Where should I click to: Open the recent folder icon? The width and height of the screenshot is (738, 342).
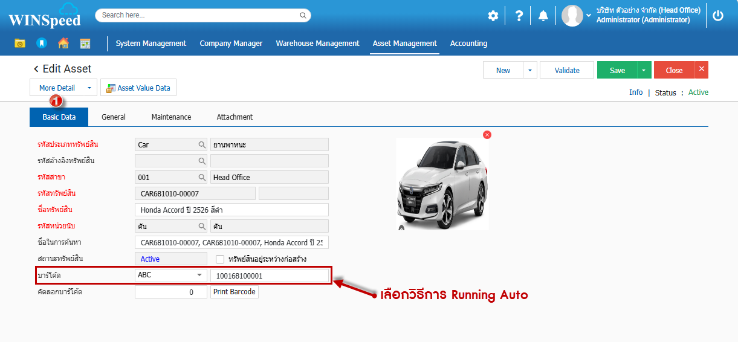20,44
